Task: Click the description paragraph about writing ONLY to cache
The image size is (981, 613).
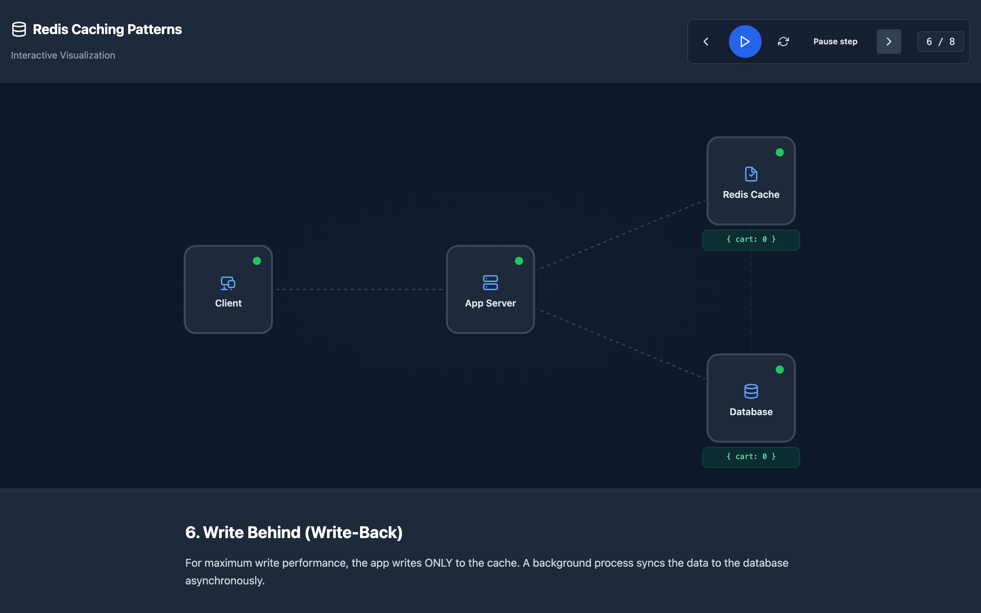Action: click(486, 572)
